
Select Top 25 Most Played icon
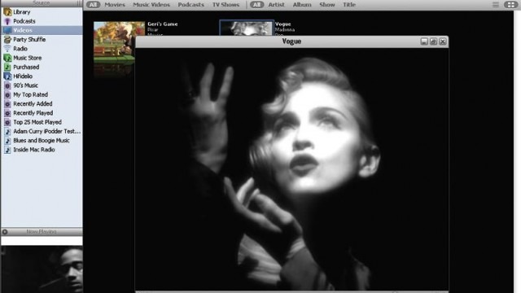coord(7,122)
